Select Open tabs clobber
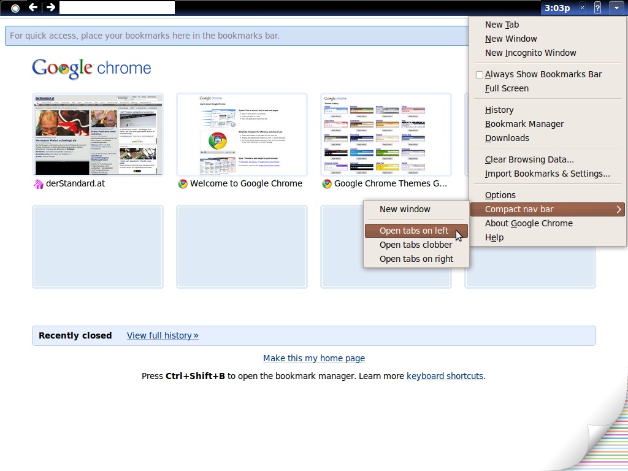Image resolution: width=628 pixels, height=471 pixels. [x=416, y=245]
